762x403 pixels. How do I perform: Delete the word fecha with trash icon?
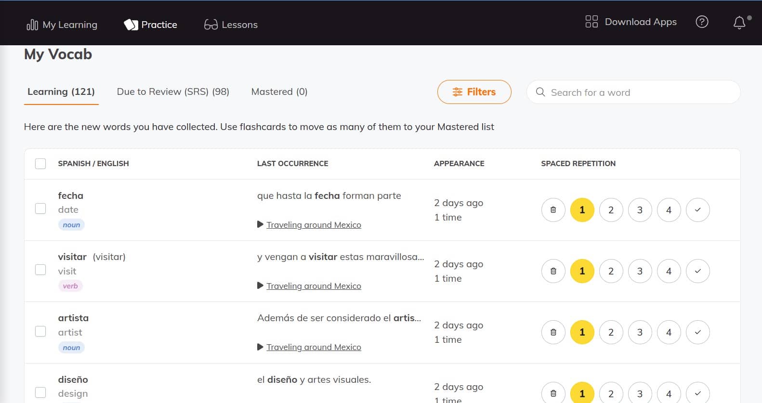(553, 210)
